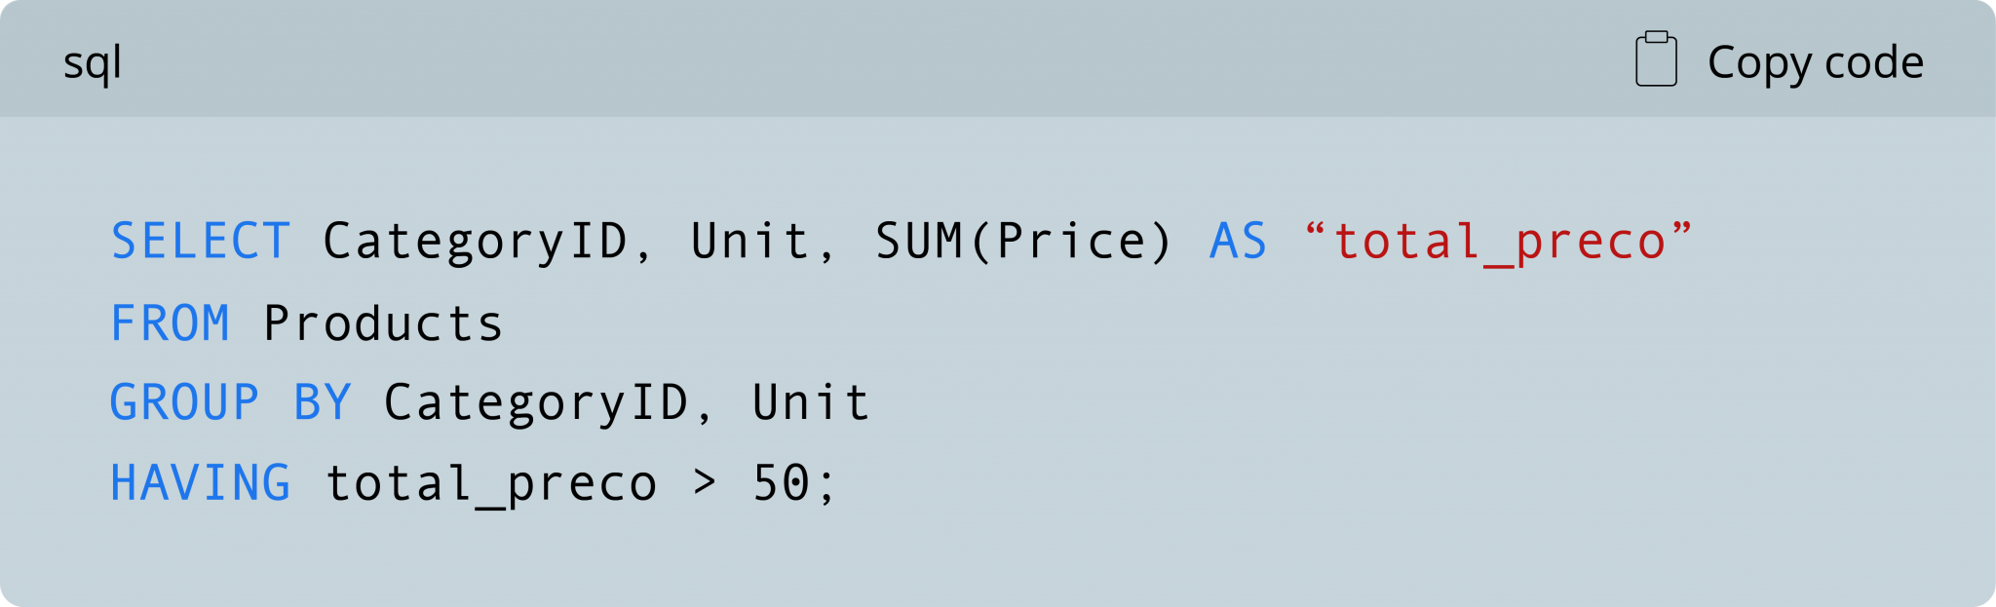The width and height of the screenshot is (1996, 607).
Task: Click total_preco in the HAVING line
Action: point(492,481)
